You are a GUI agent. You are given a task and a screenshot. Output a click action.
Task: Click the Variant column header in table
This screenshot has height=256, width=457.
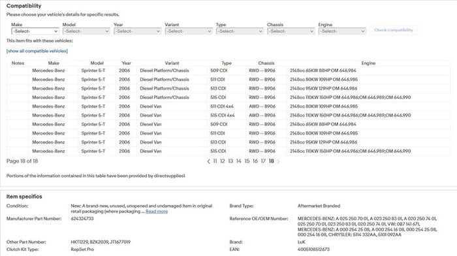[x=172, y=63]
